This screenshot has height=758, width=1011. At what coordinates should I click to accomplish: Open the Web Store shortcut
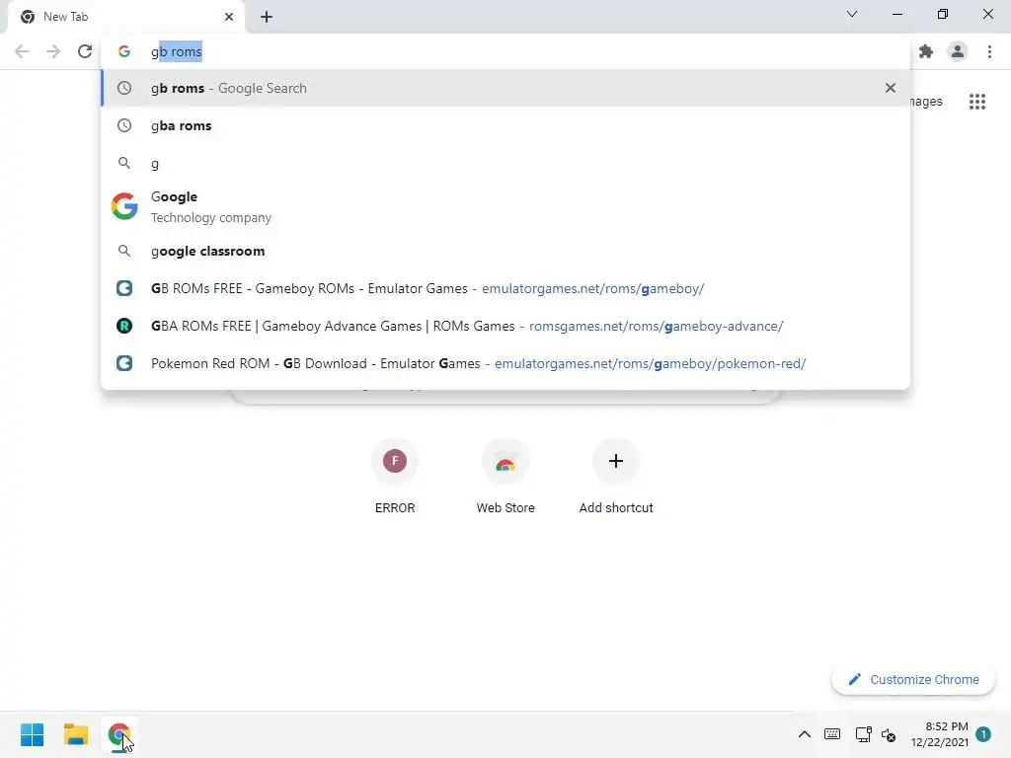505,478
